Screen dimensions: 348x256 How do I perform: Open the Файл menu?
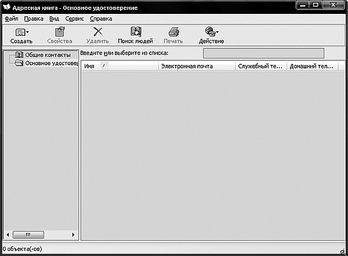coord(11,19)
